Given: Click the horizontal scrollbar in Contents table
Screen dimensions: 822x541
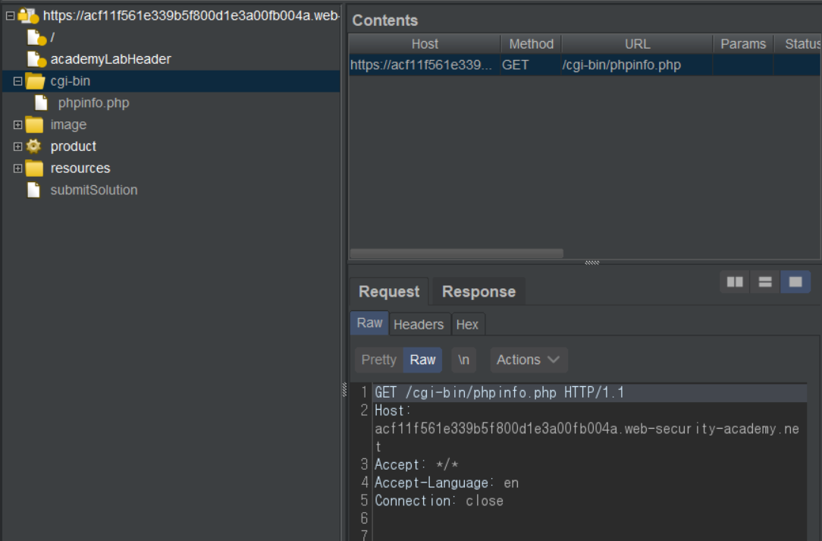Looking at the screenshot, I should click(456, 253).
